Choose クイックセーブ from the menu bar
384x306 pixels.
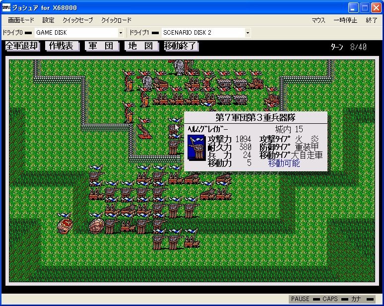pyautogui.click(x=78, y=20)
